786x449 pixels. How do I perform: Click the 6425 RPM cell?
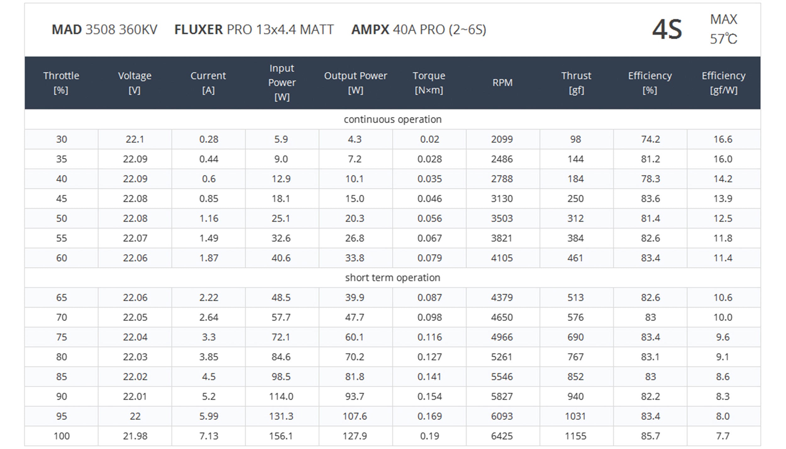point(502,436)
